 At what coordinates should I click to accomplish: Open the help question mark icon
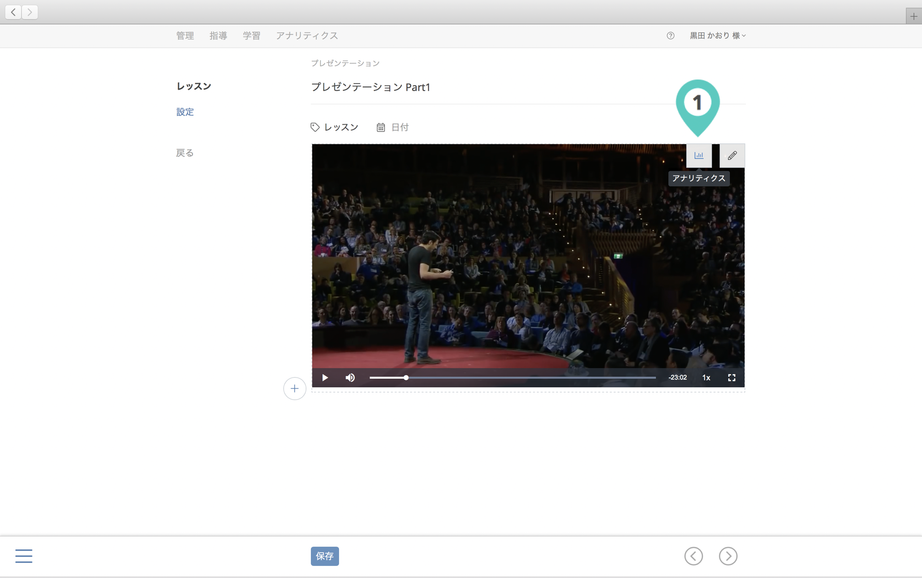[x=670, y=36]
